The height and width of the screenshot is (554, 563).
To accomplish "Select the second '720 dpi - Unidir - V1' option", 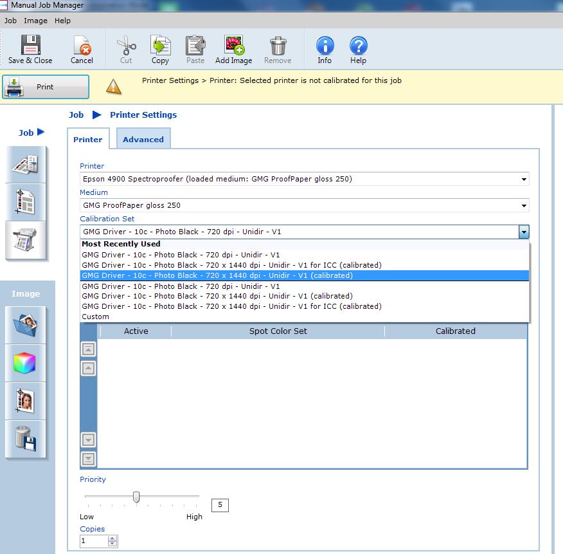I will coord(305,286).
